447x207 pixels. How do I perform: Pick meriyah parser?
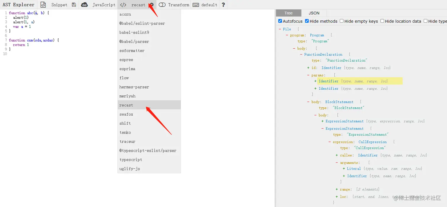pos(149,96)
